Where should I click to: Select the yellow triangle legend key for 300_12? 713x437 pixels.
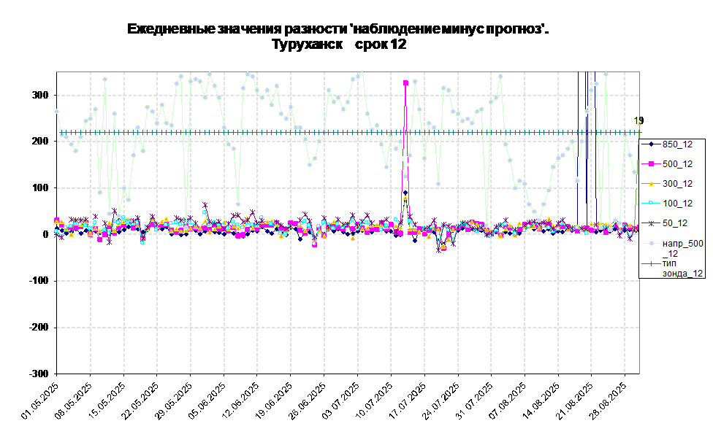[x=650, y=183]
